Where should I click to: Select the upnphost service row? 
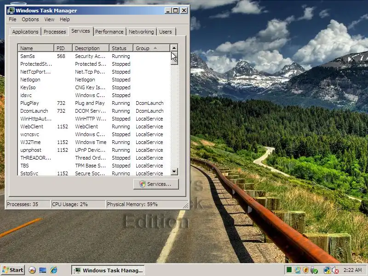(x=94, y=150)
